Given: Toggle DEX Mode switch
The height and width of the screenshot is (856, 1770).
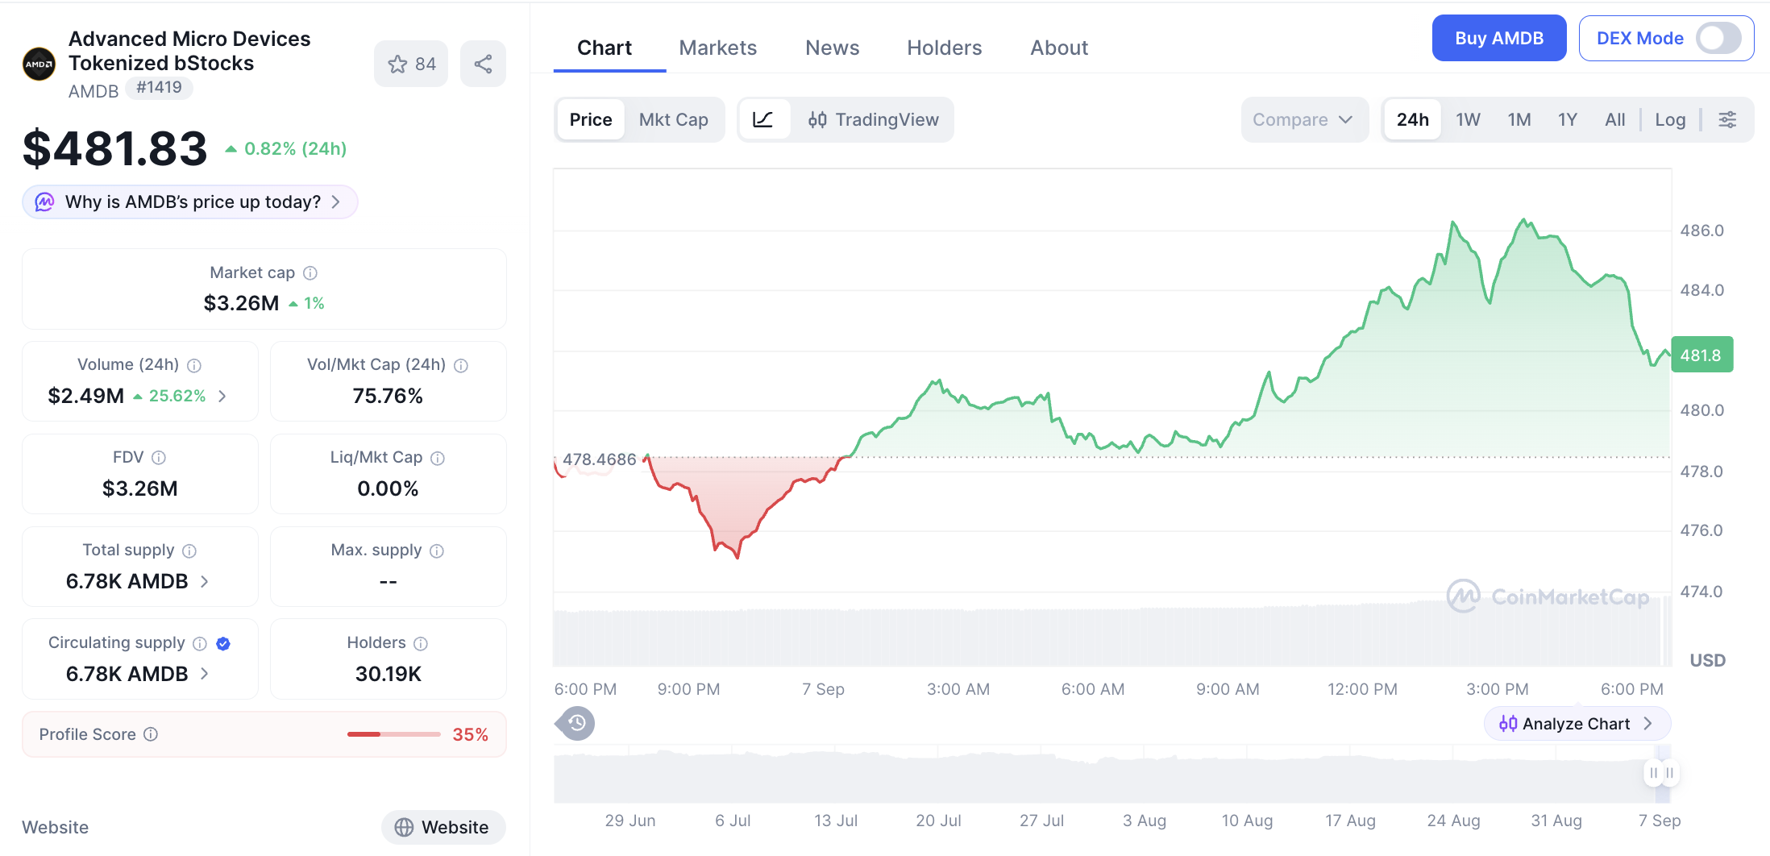Looking at the screenshot, I should (1718, 38).
